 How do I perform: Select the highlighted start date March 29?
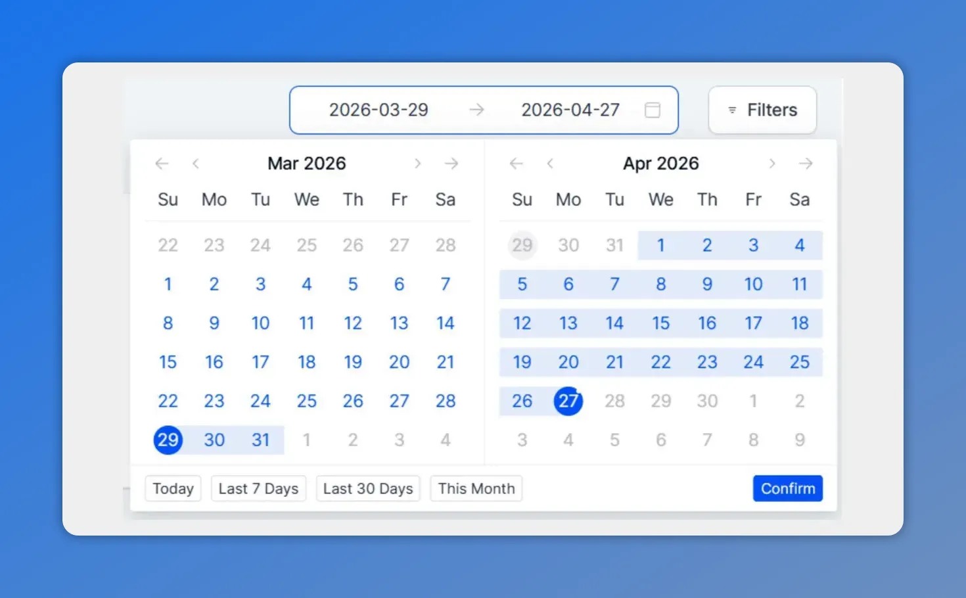coord(168,440)
